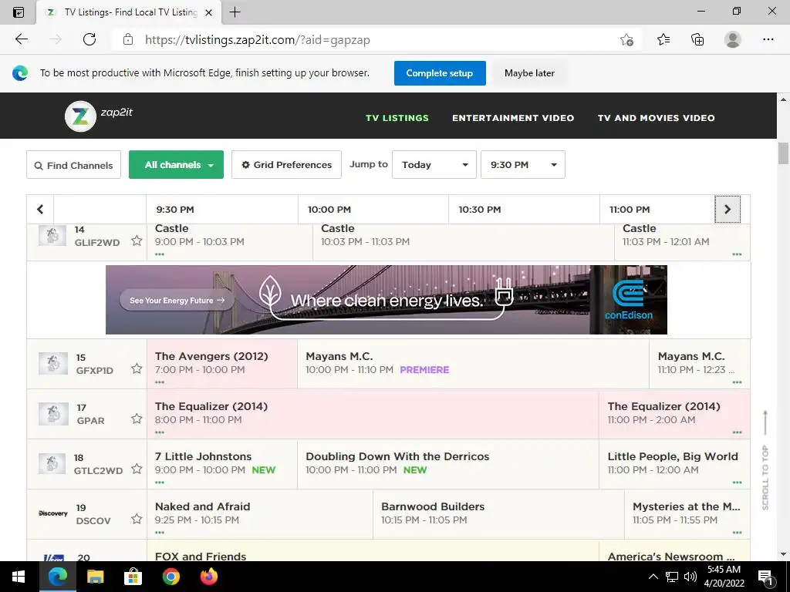
Task: Open the notifications action center
Action: (x=766, y=577)
